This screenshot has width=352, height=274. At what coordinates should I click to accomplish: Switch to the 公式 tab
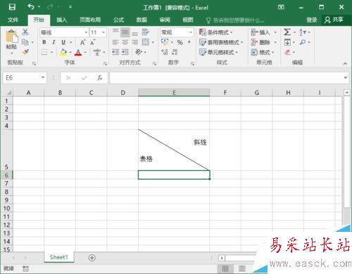tap(118, 20)
